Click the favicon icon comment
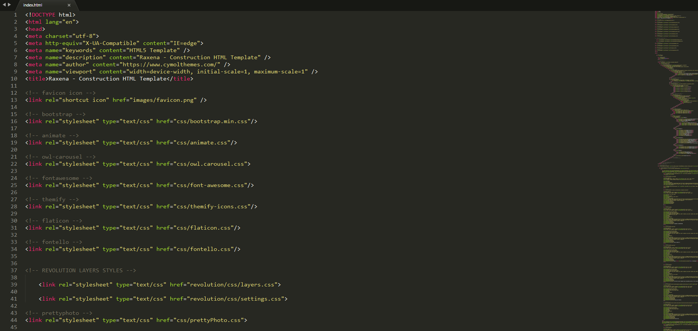The image size is (698, 331). tap(60, 93)
